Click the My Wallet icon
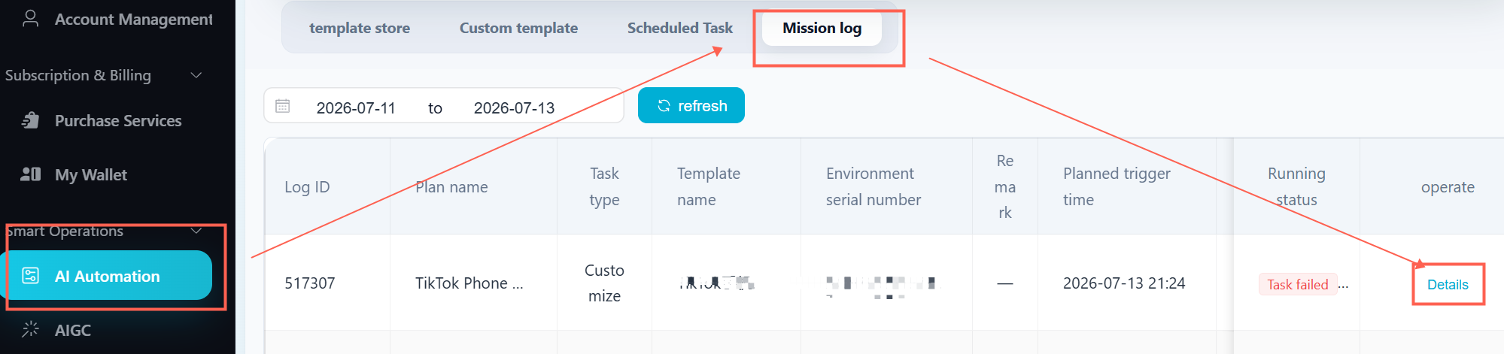1504x354 pixels. click(x=30, y=174)
